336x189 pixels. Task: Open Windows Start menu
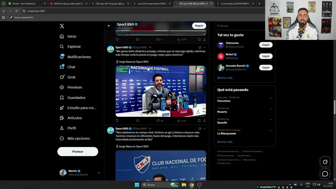137,185
